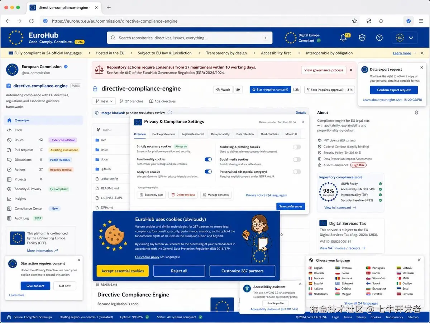Click Watch repository button
Image resolution: width=430 pixels, height=323 pixels.
coord(223,90)
